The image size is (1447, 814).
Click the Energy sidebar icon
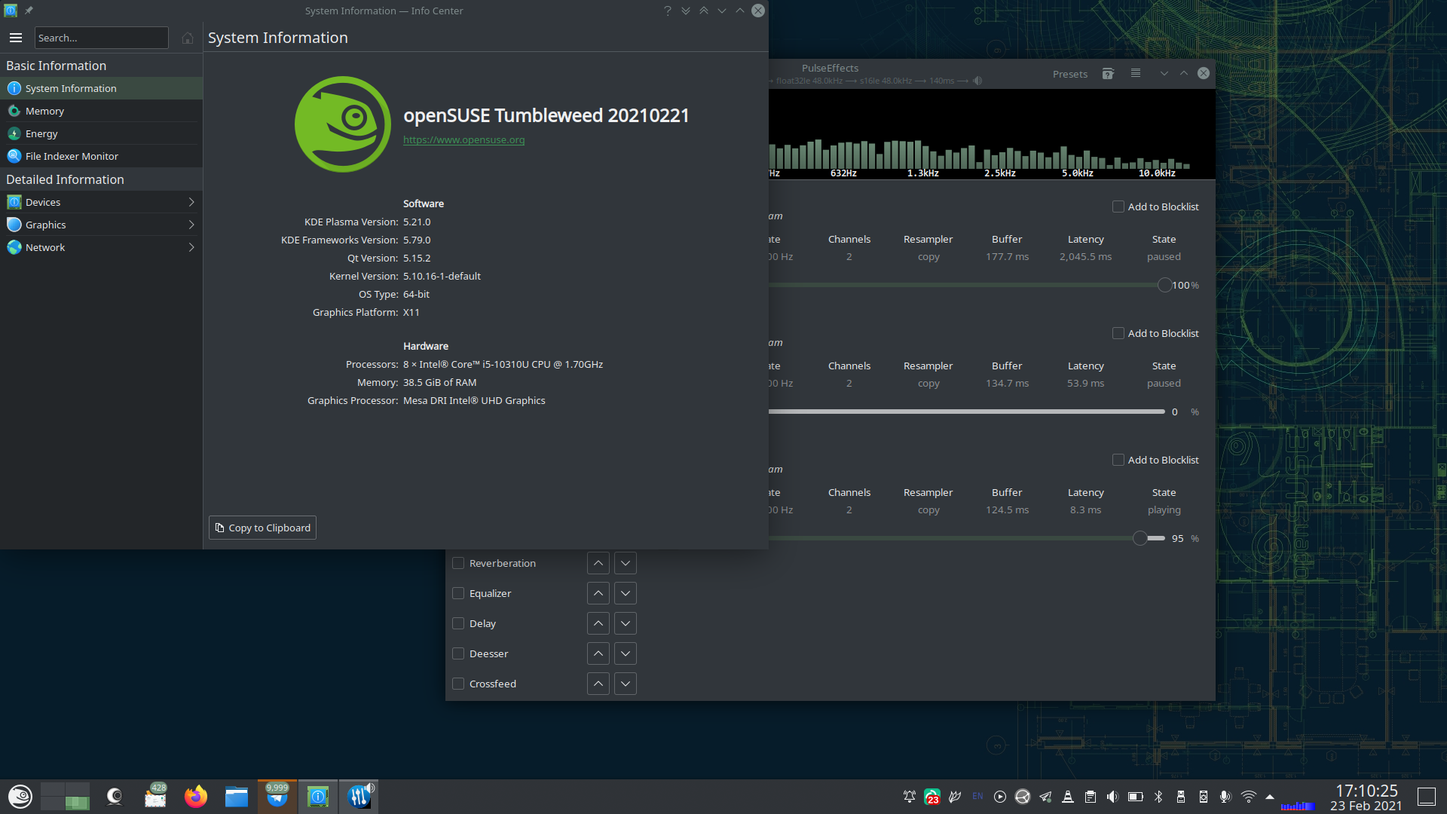pyautogui.click(x=14, y=133)
